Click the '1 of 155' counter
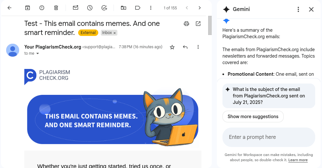 click(x=170, y=8)
